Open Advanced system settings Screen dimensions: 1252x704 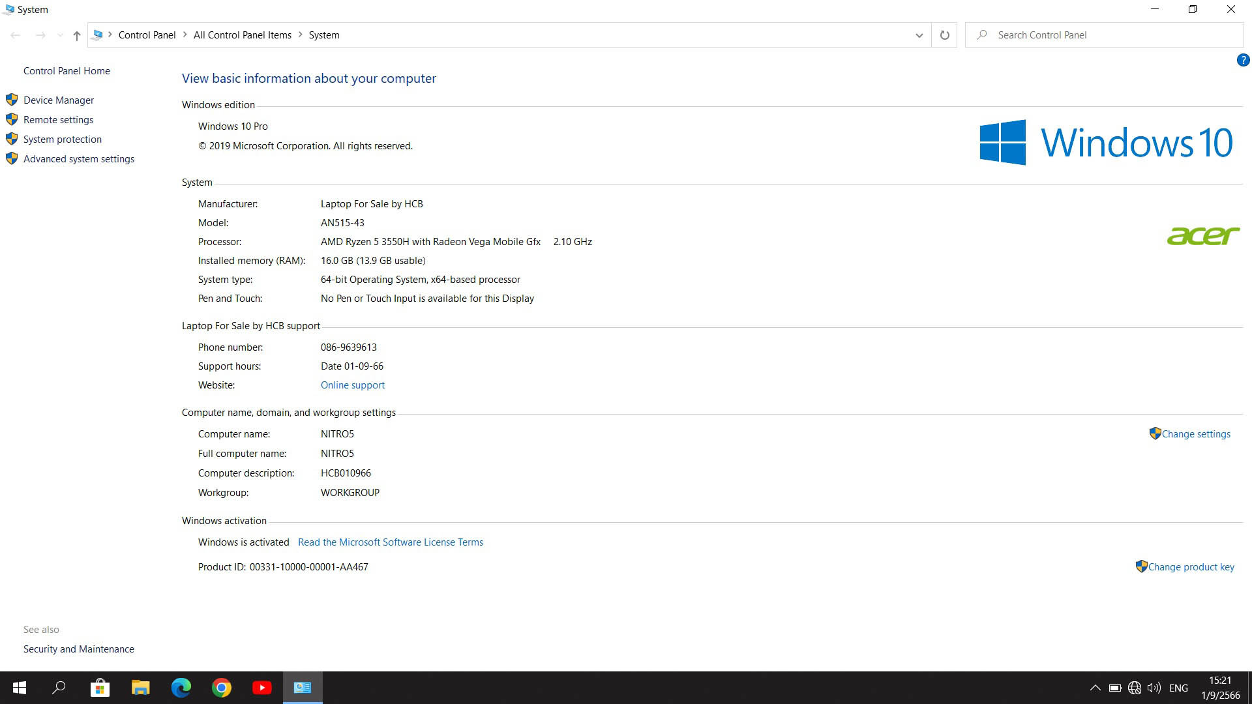point(79,158)
